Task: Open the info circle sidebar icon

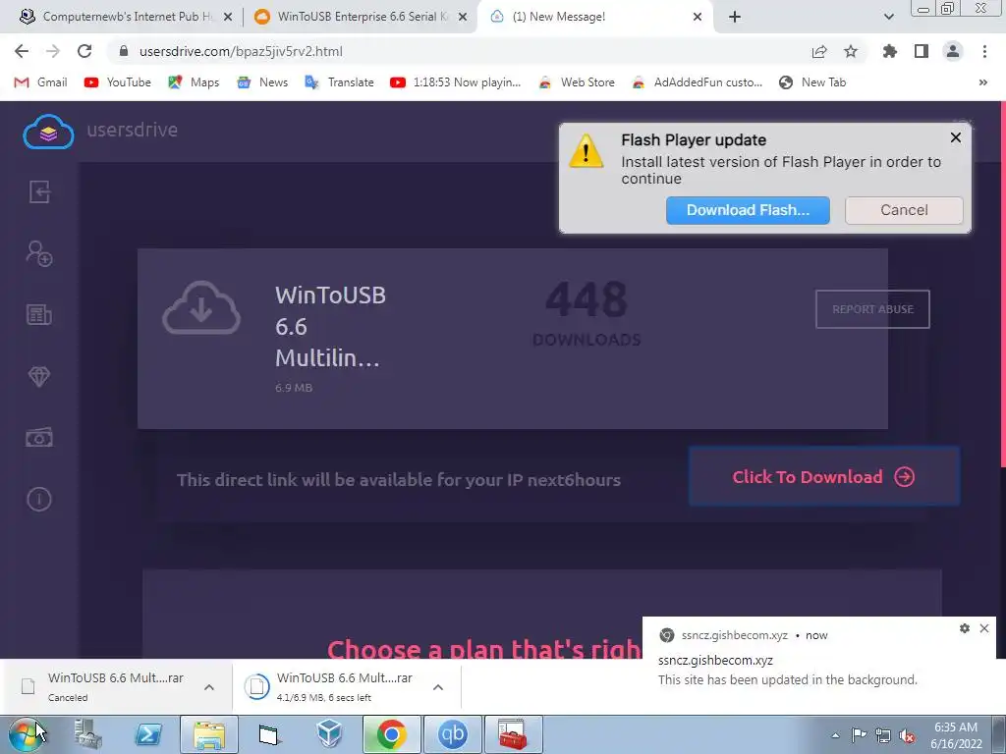Action: point(39,499)
